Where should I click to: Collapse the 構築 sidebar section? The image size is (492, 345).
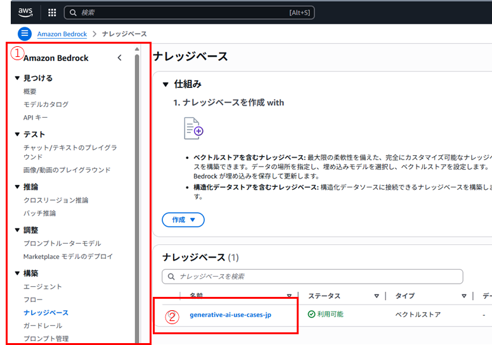[x=18, y=273]
